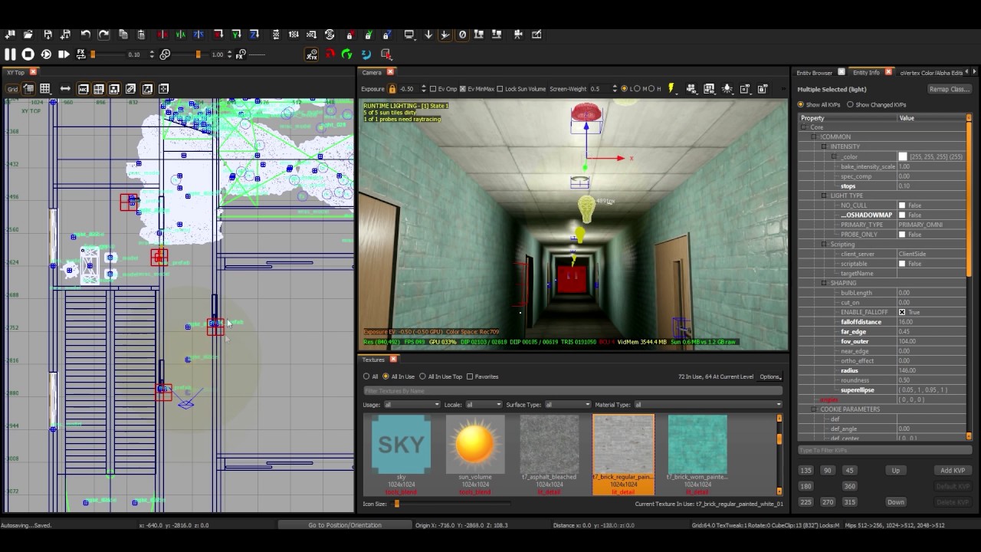The height and width of the screenshot is (552, 981).
Task: Stop the FX playback
Action: tap(28, 54)
